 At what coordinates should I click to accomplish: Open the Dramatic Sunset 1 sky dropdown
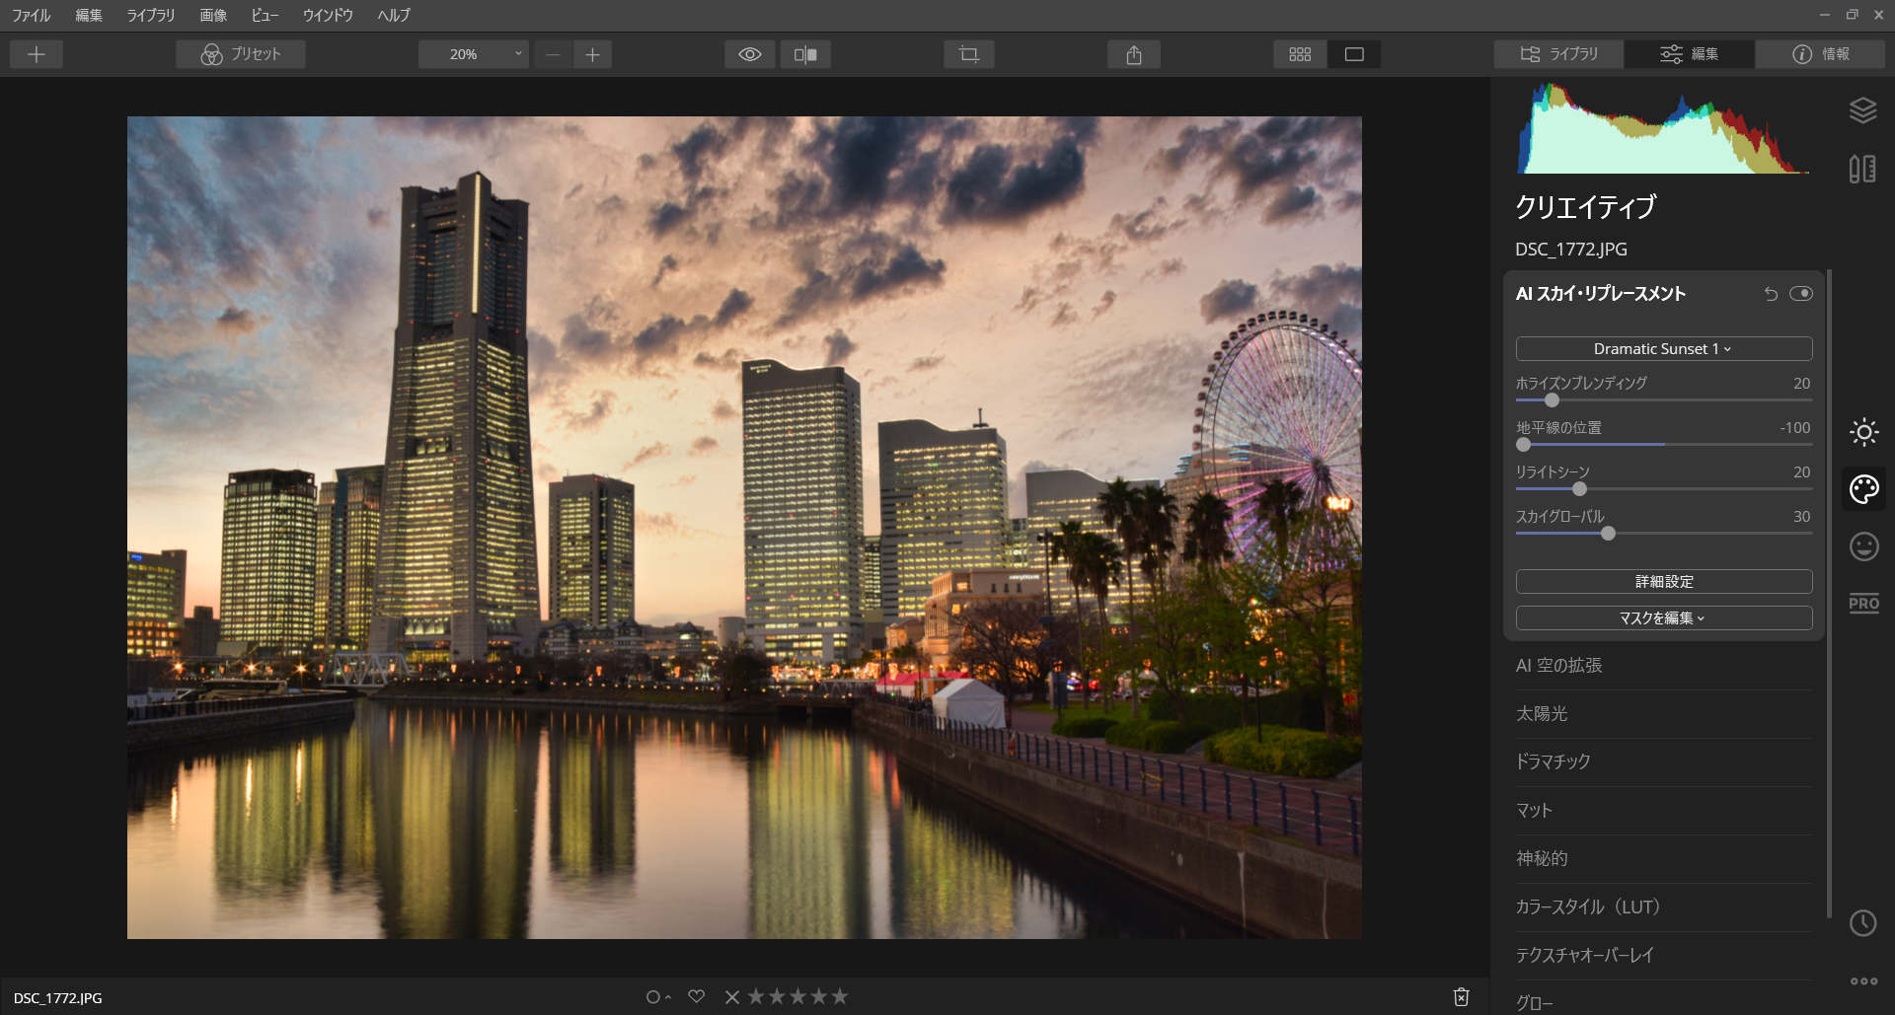point(1663,349)
